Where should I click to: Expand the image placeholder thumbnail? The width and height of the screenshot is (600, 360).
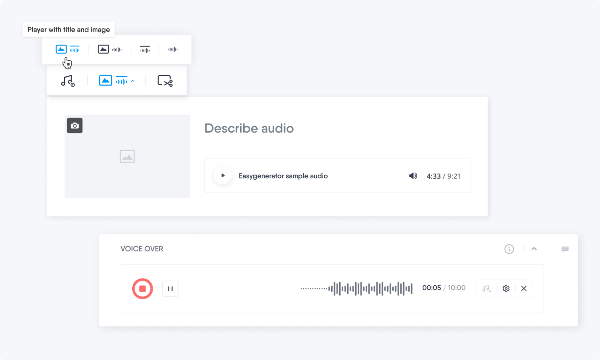tap(127, 156)
